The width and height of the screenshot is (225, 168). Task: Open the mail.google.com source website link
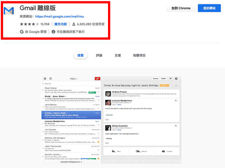(60, 17)
